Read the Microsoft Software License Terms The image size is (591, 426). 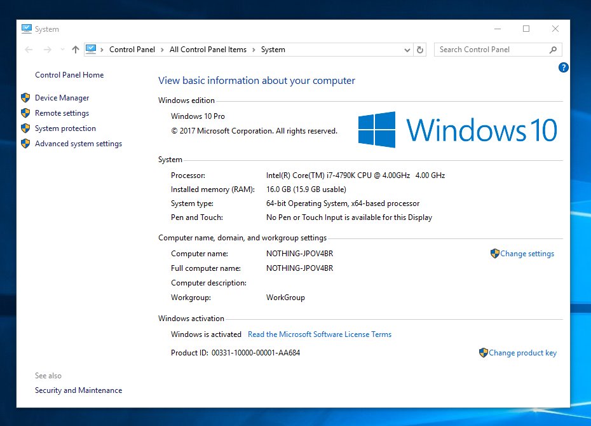coord(320,334)
